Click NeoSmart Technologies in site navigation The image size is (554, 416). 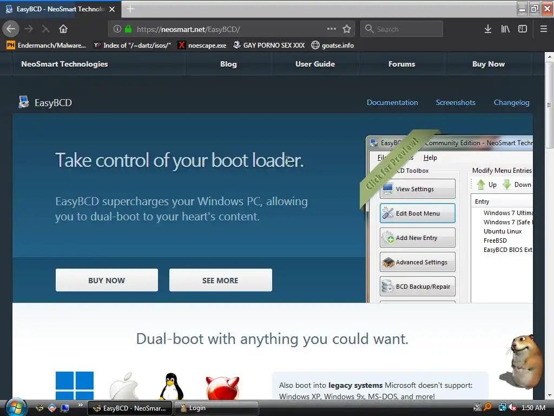[64, 64]
